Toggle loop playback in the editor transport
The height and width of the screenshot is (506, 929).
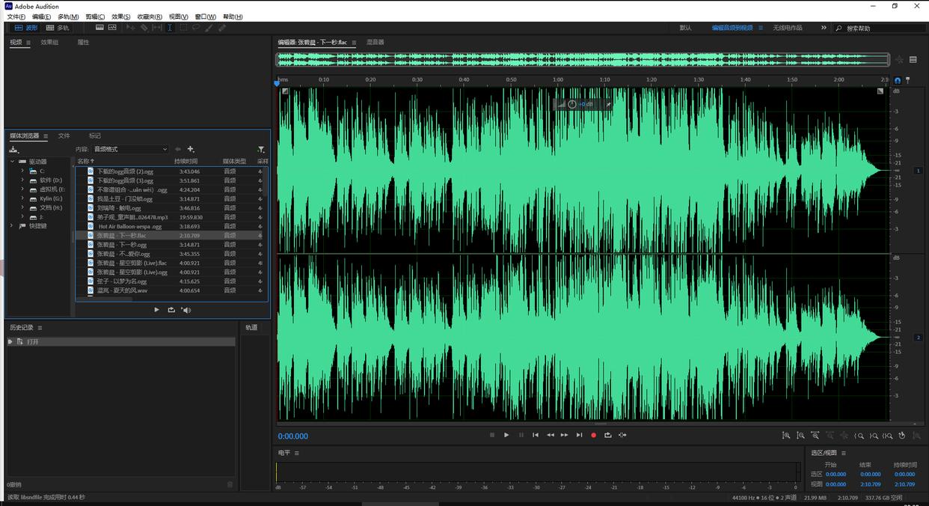[x=608, y=435]
